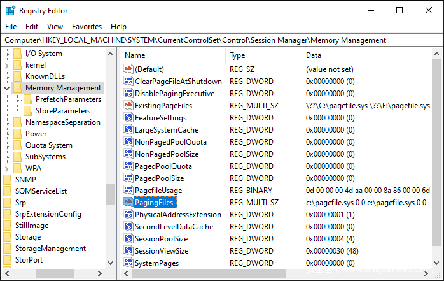Select the SubSystems key
Screen dimensions: 444x281
[45, 157]
